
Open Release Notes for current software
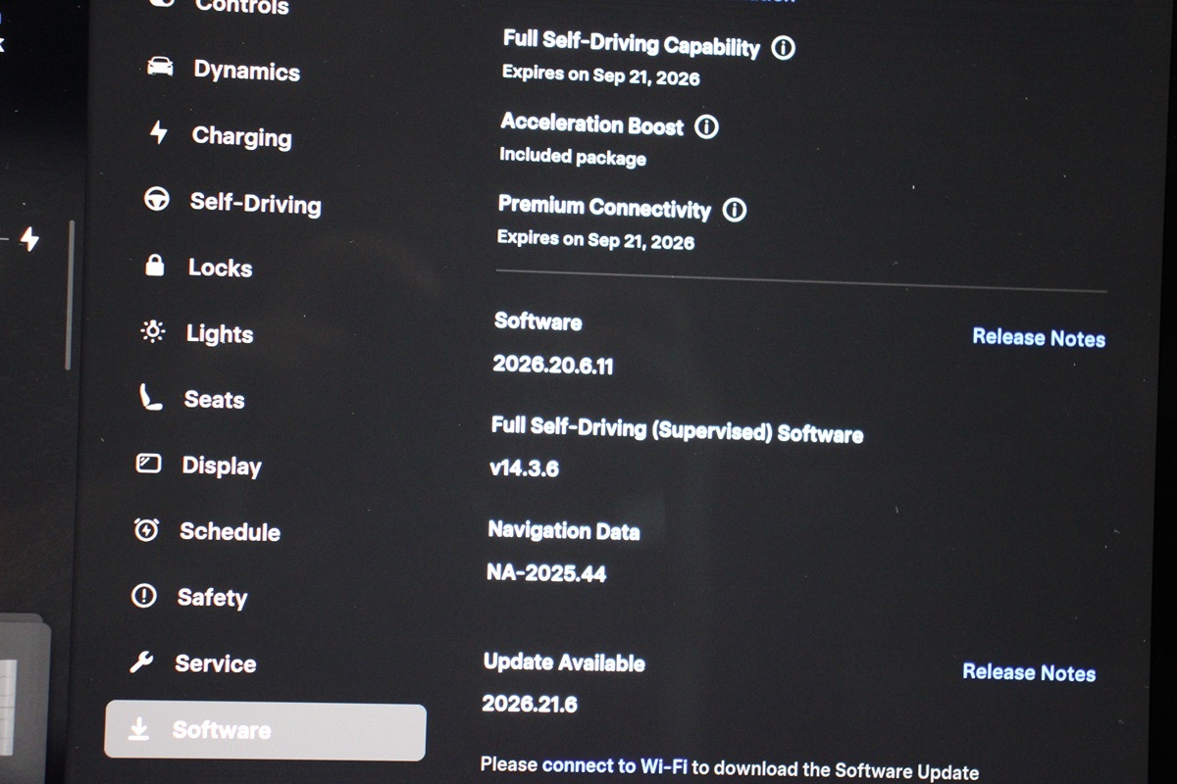pyautogui.click(x=1039, y=337)
